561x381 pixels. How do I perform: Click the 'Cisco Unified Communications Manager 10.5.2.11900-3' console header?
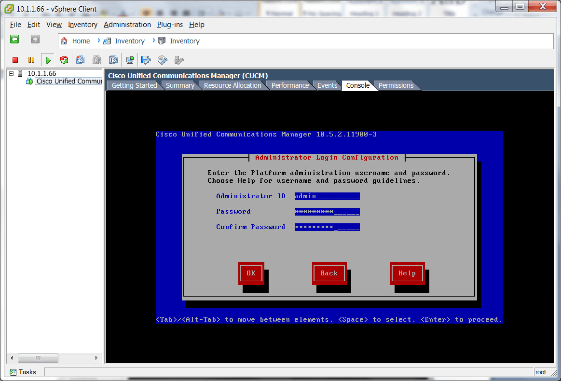(266, 134)
